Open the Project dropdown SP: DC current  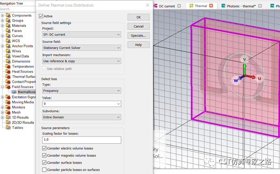click(82, 34)
